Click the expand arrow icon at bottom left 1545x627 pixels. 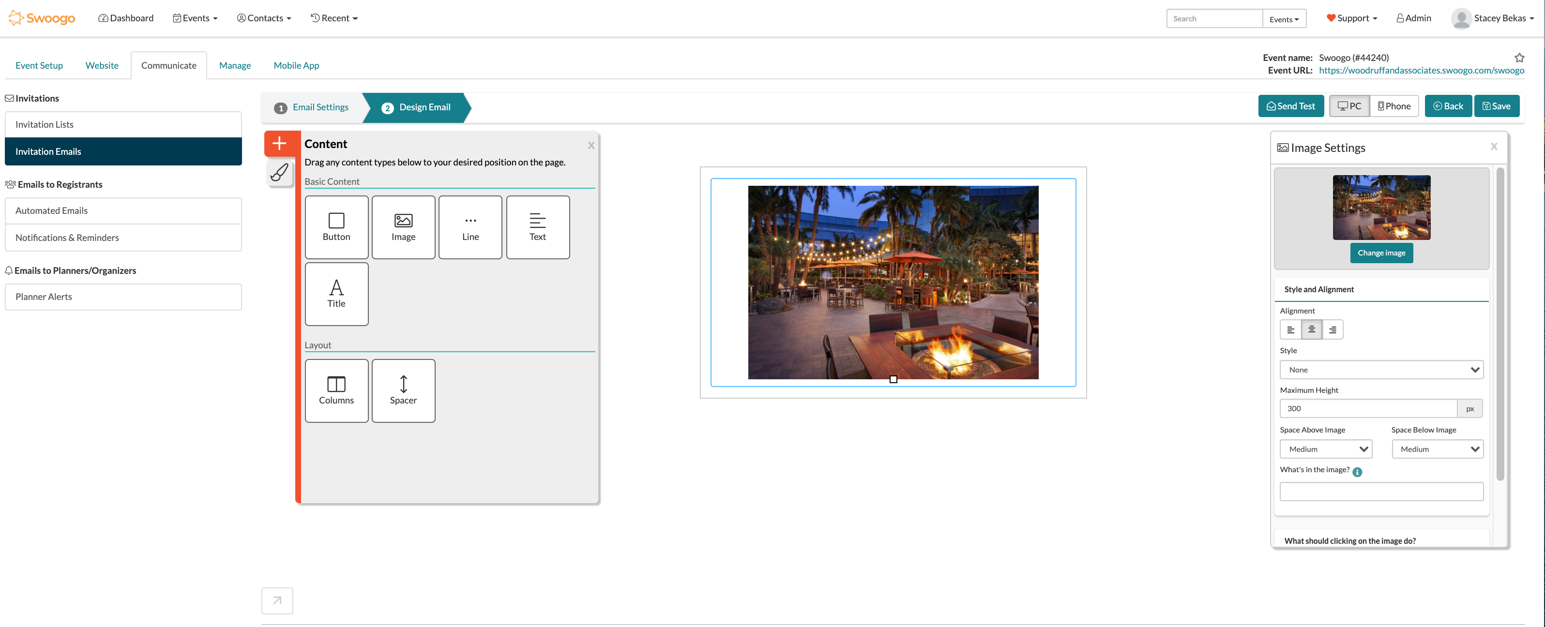pos(277,600)
